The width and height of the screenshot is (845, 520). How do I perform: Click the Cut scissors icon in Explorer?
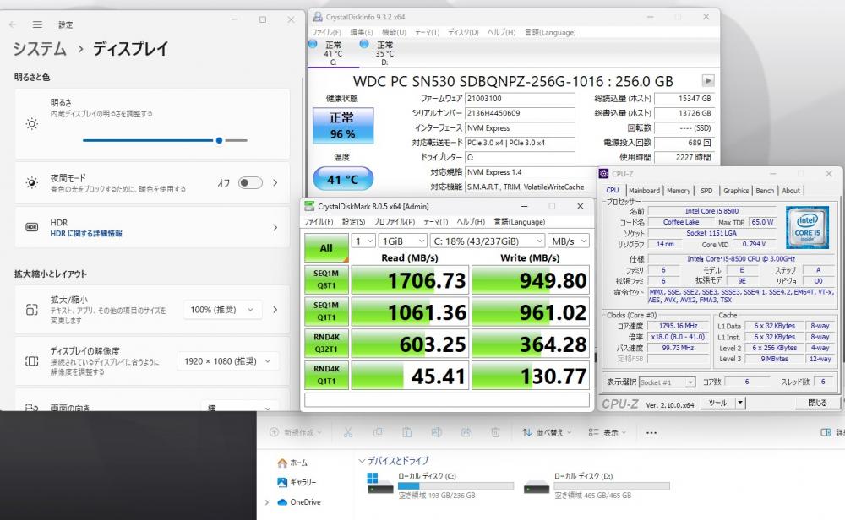(347, 432)
